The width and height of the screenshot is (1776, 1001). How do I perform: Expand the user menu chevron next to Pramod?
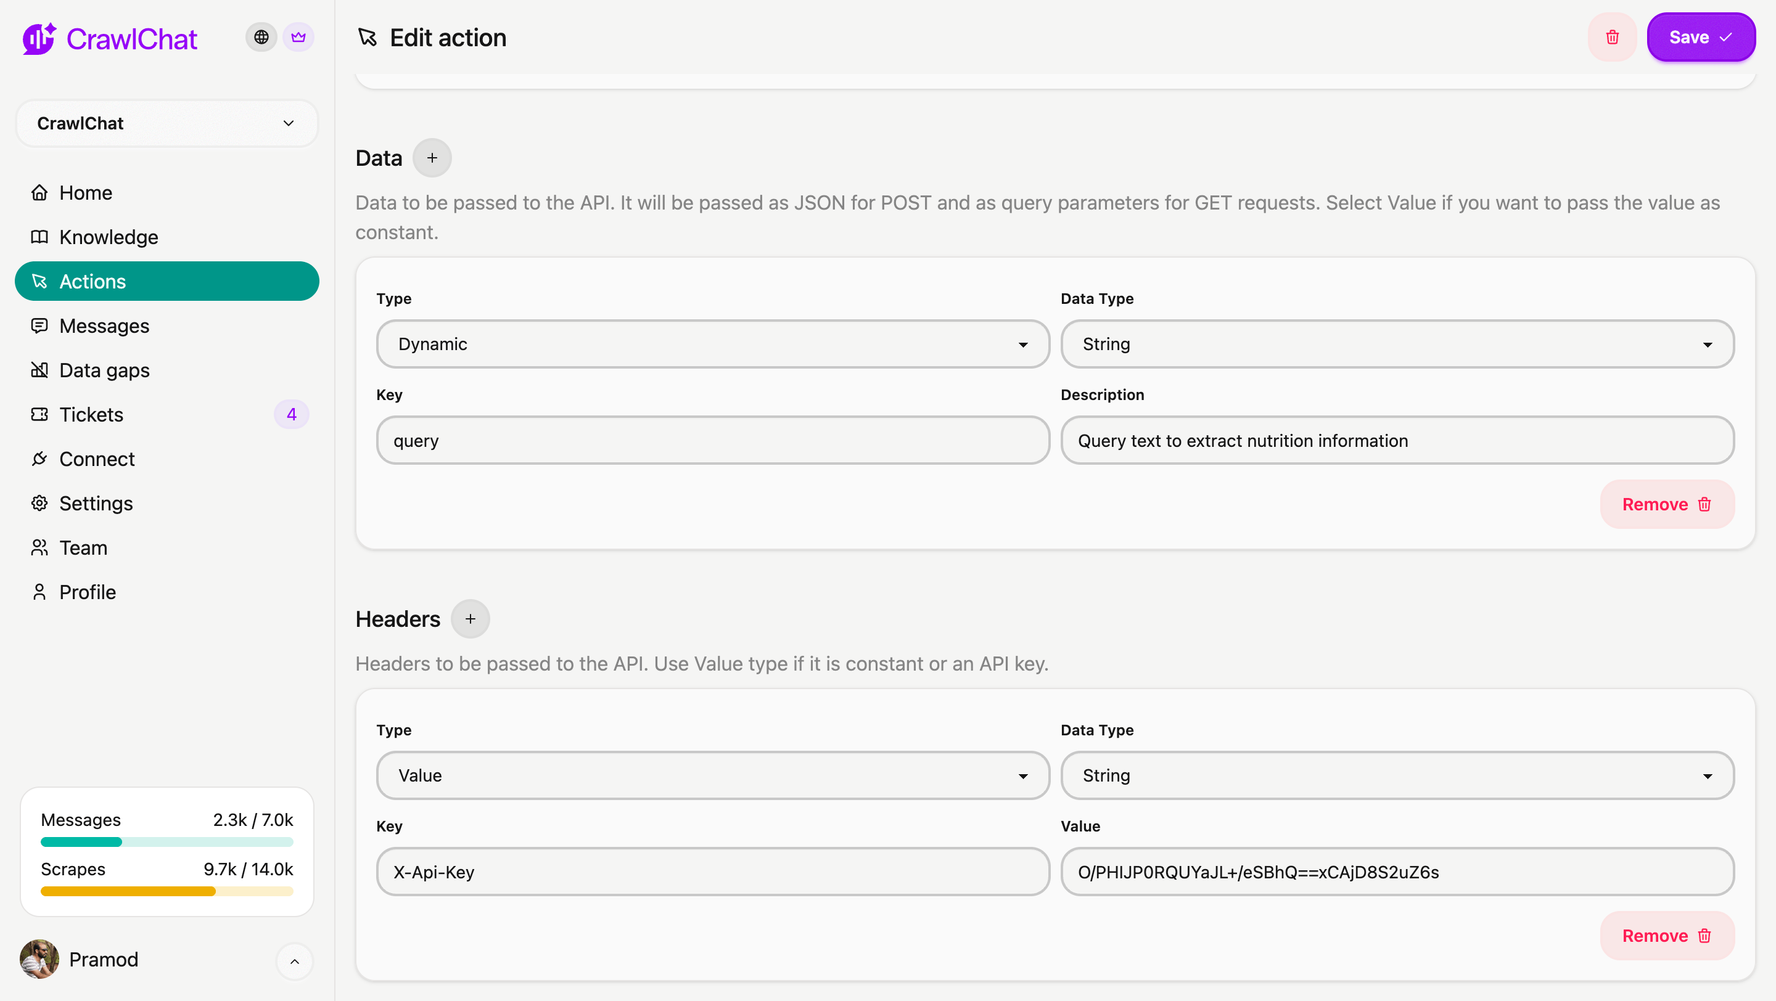click(x=294, y=961)
